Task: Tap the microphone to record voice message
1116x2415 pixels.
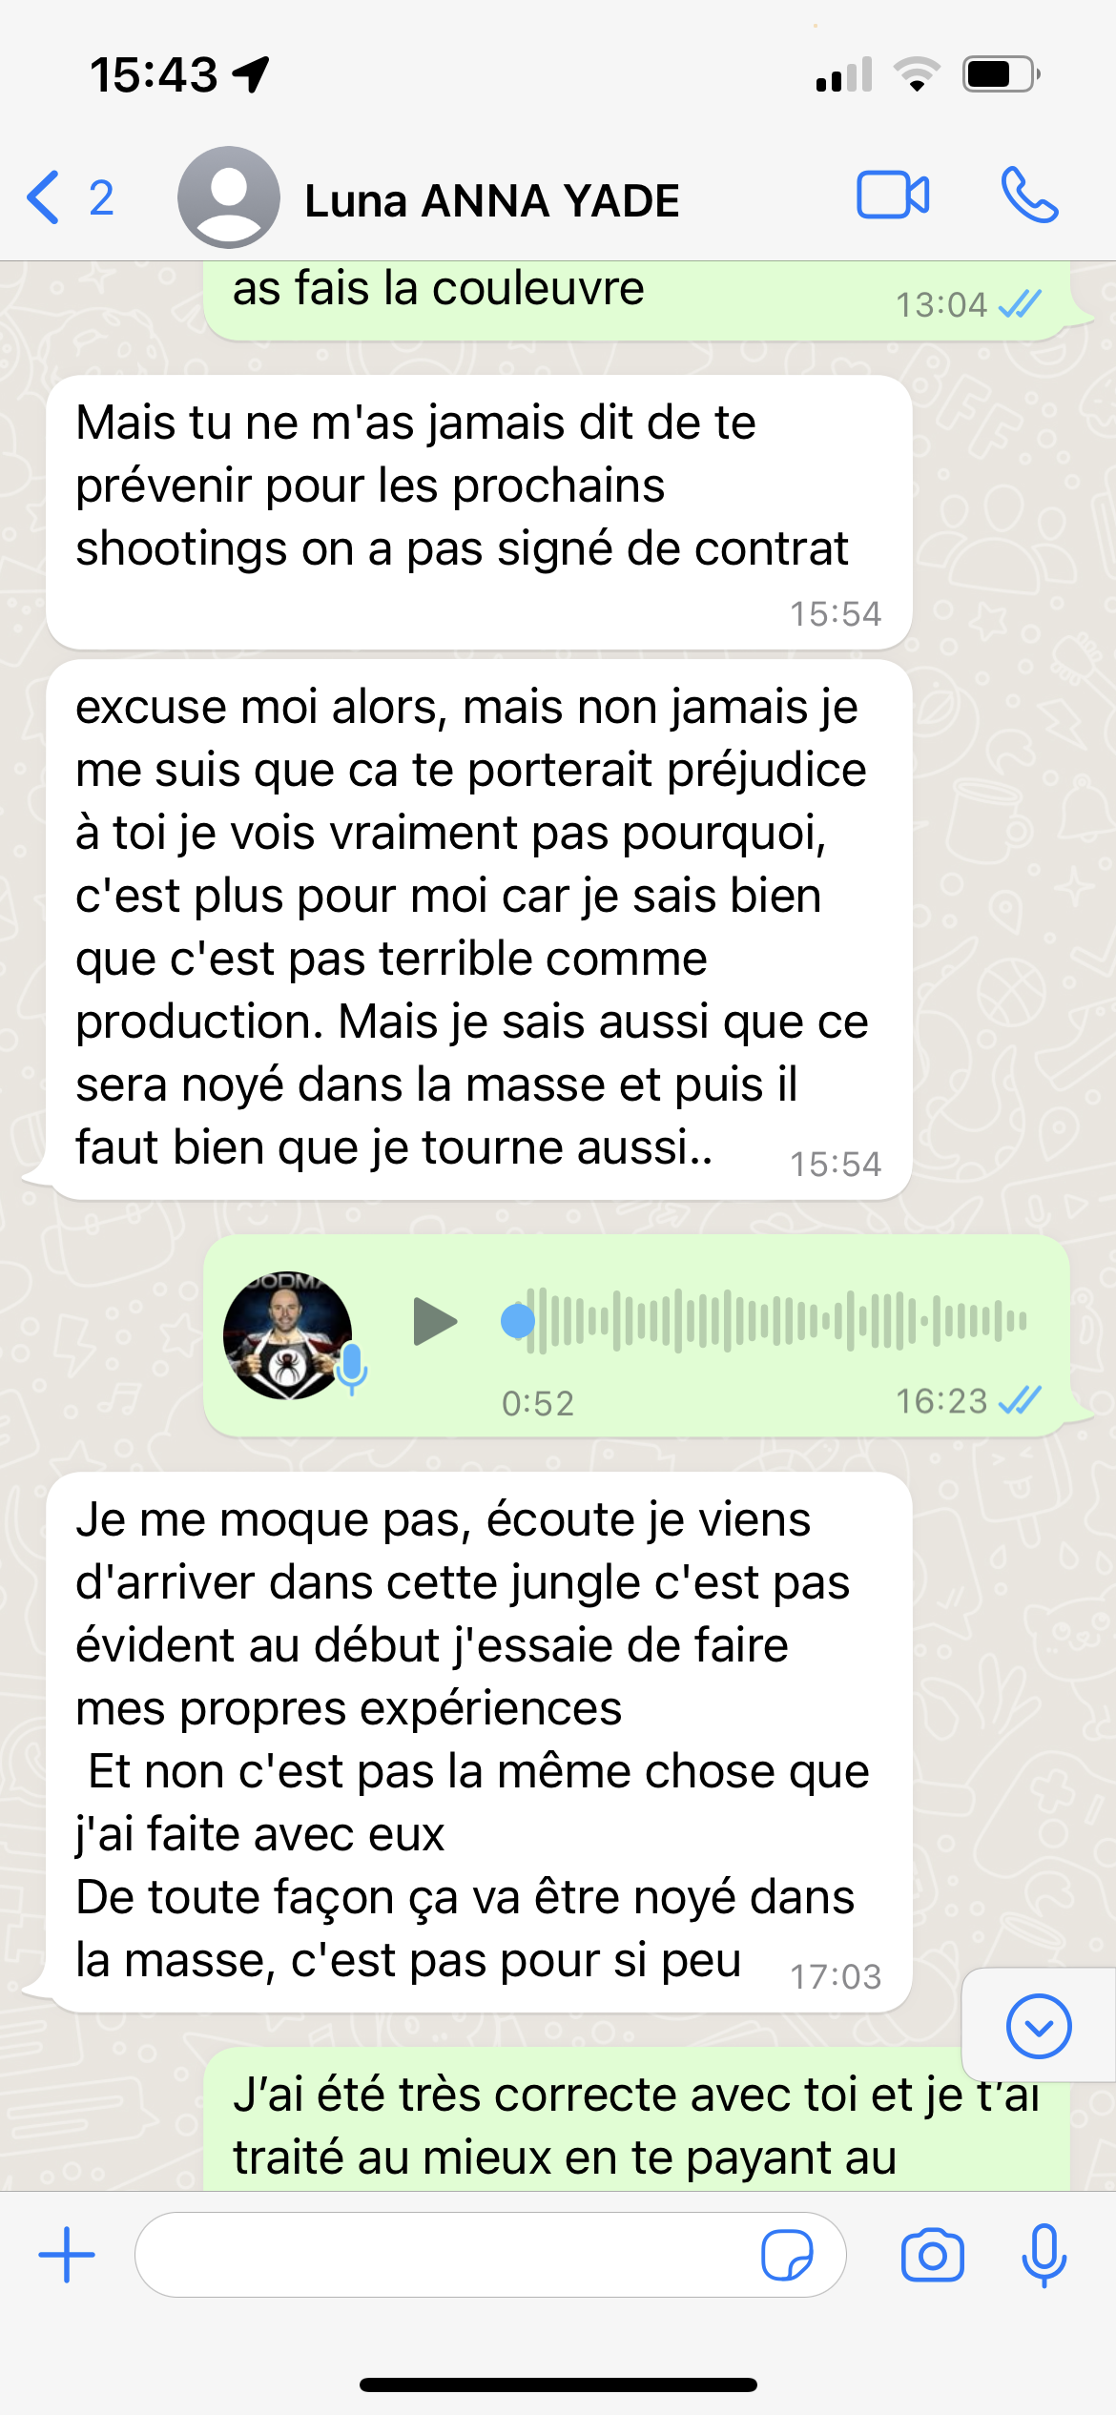Action: 1044,2255
